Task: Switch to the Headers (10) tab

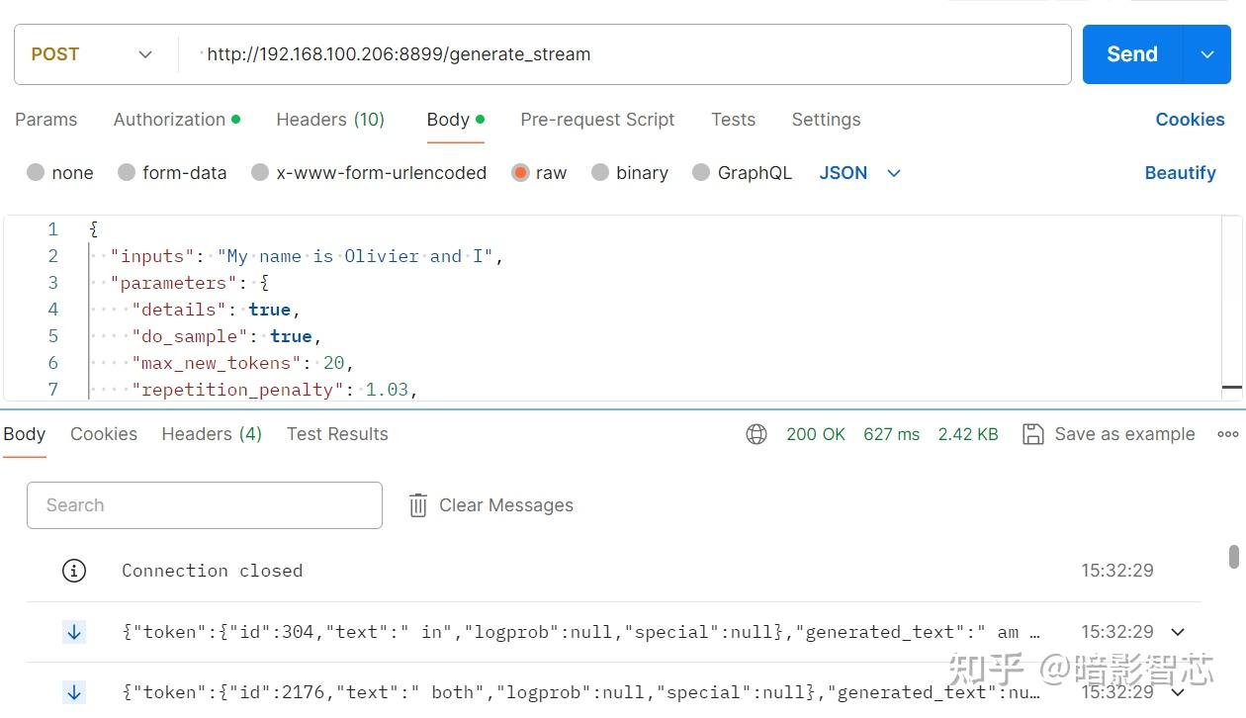Action: (x=329, y=120)
